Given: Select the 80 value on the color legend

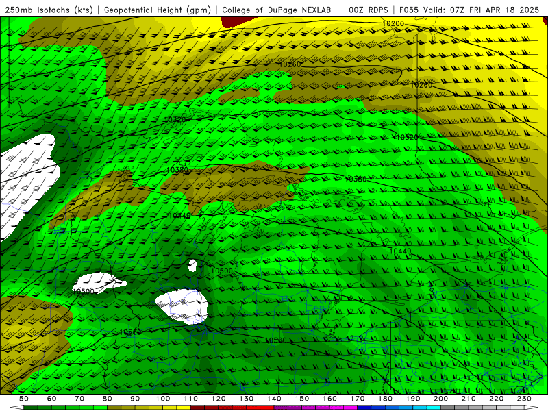Looking at the screenshot, I should point(108,399).
